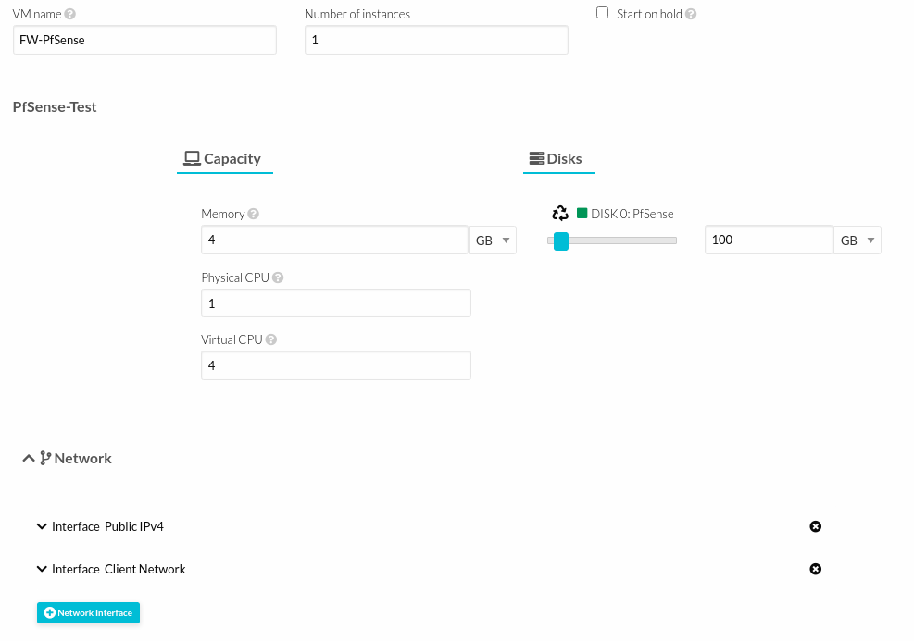The image size is (914, 641).
Task: Open the disk size unit dropdown
Action: 858,240
